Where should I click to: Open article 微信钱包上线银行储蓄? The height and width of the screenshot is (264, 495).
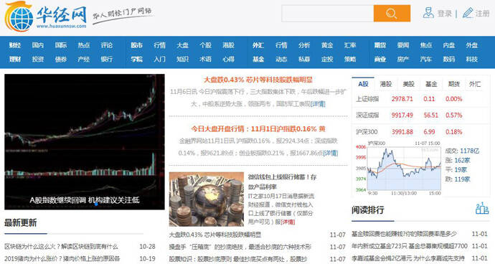coord(282,181)
